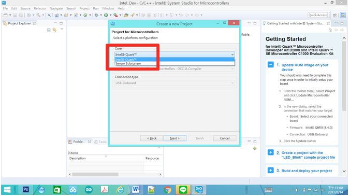Collapse all in Project Explorer
Image resolution: width=349 pixels, height=196 pixels.
49,30
